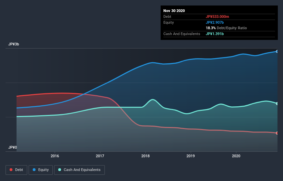Click the Nov 30 2020 tooltip date
The height and width of the screenshot is (181, 283).
click(174, 11)
